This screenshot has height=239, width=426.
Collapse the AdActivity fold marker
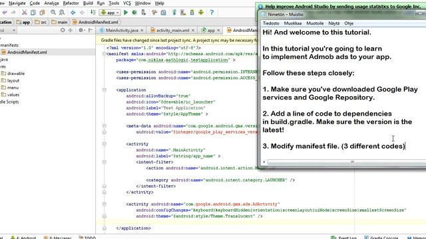tap(105, 204)
